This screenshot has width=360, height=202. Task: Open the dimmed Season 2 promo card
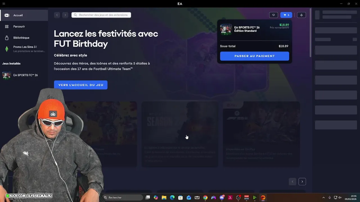(x=180, y=134)
